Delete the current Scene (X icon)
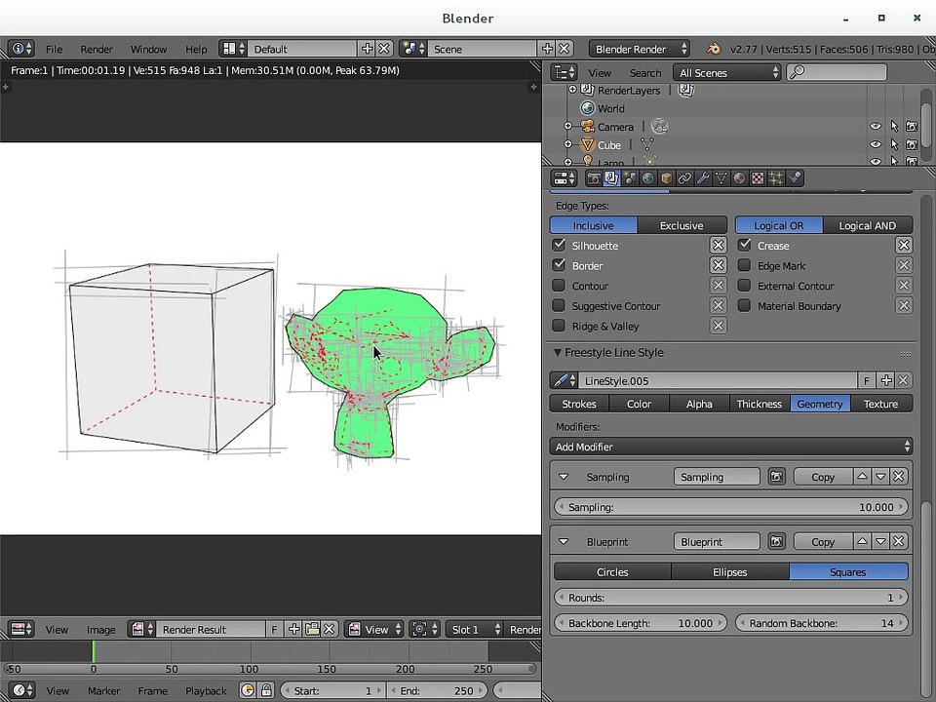 click(x=564, y=49)
